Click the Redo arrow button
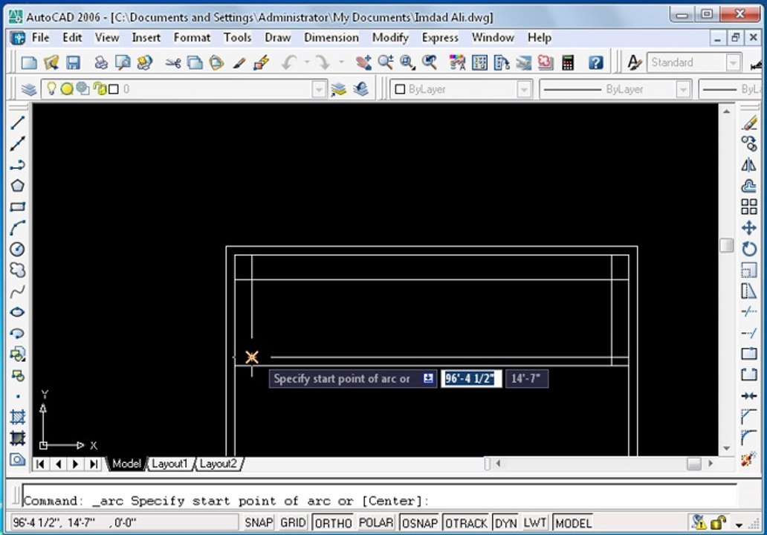 pyautogui.click(x=323, y=62)
